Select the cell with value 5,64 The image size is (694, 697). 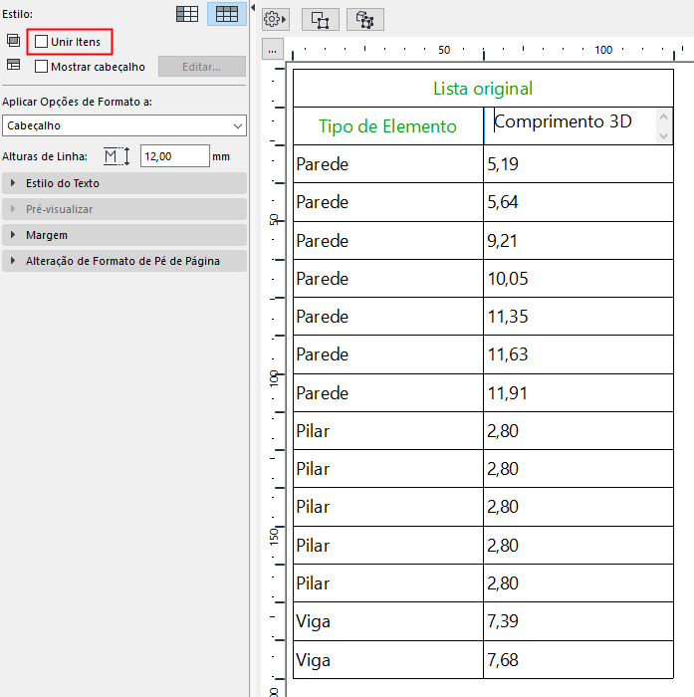tap(578, 202)
